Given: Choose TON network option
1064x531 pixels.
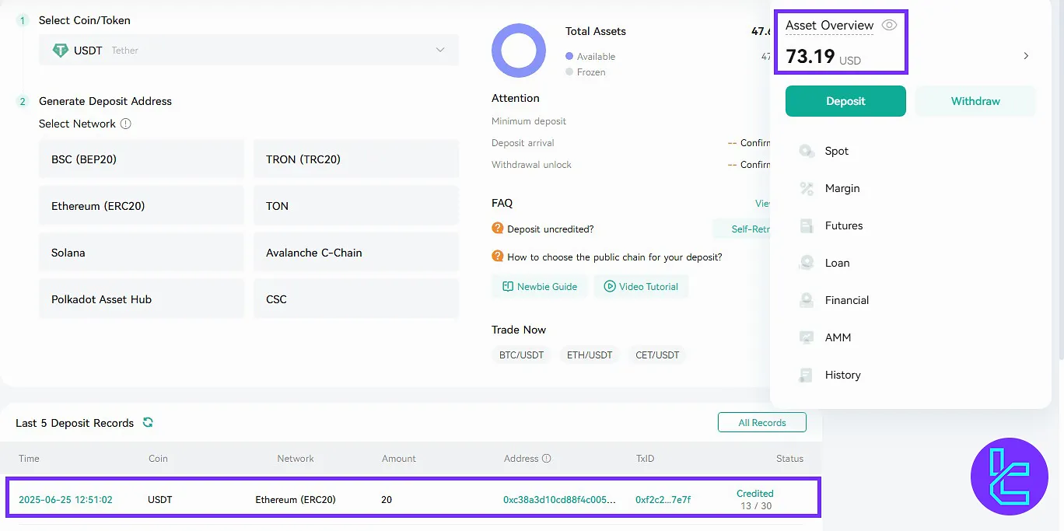Looking at the screenshot, I should tap(356, 206).
